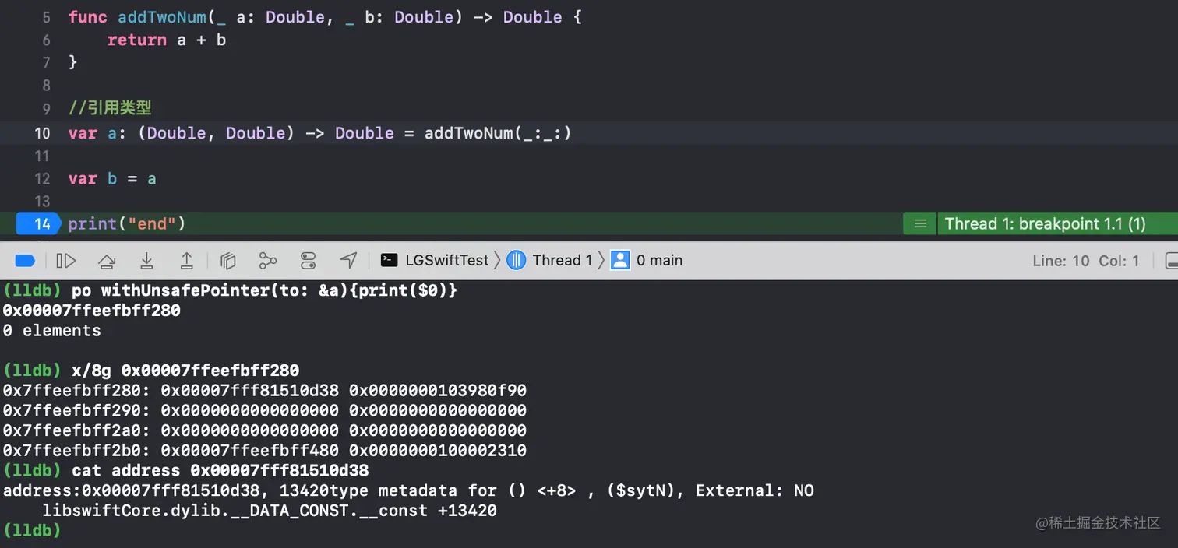Toggle the breakpoints activation button
Viewport: 1178px width, 548px height.
click(x=26, y=261)
